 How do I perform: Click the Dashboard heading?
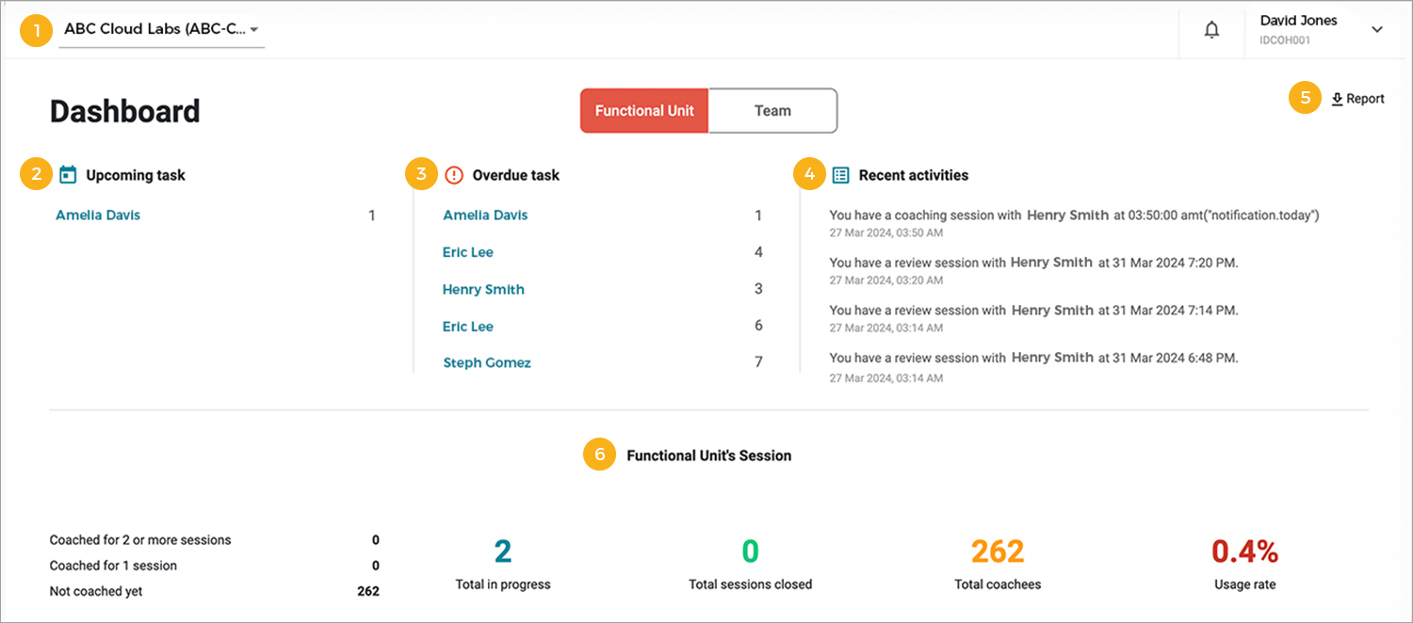(x=124, y=111)
